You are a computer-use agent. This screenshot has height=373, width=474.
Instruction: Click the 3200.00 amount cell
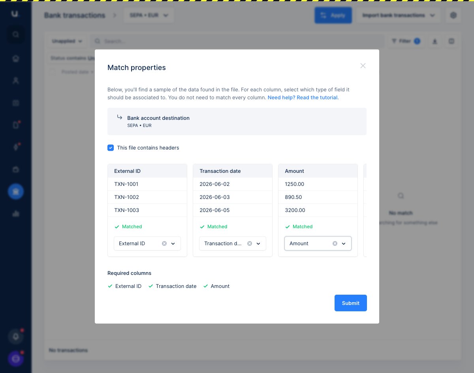coord(318,210)
